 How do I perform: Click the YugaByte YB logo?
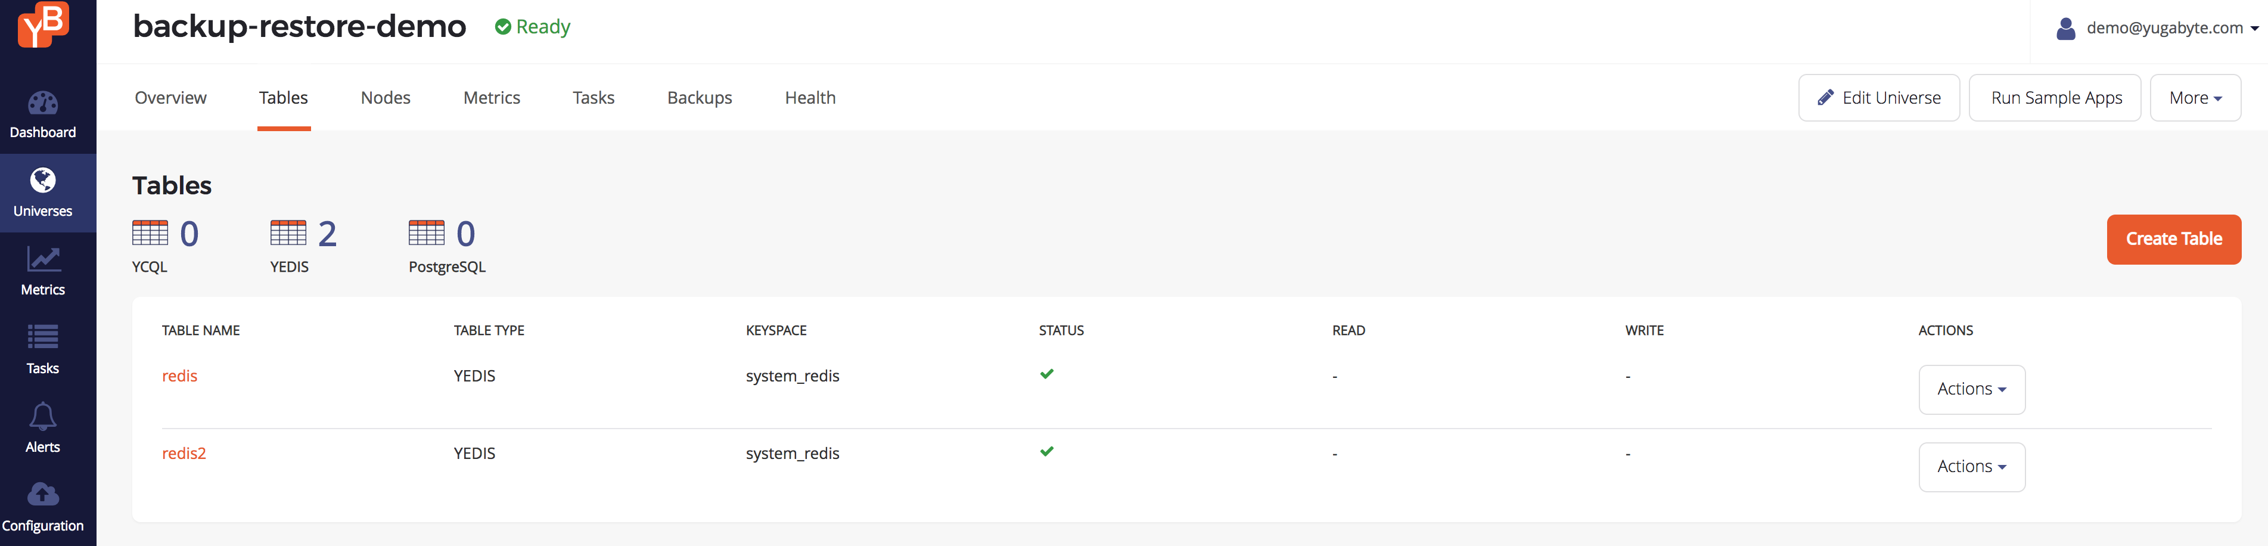[42, 24]
